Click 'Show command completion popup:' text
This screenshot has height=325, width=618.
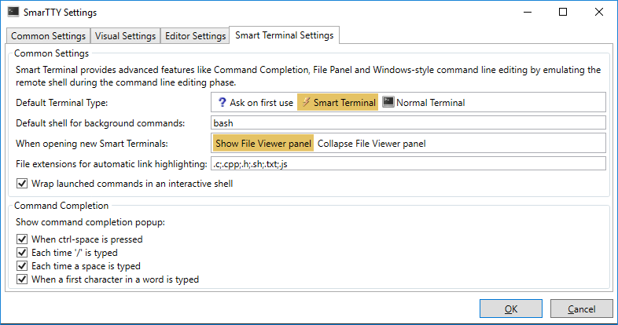coord(90,222)
